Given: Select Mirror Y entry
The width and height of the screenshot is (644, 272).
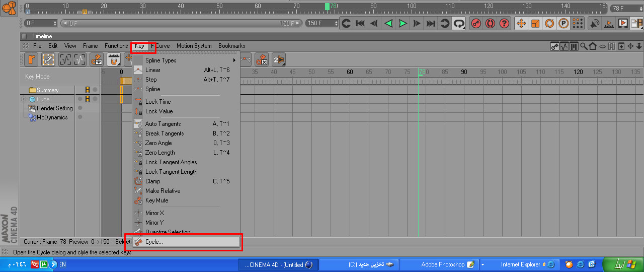Looking at the screenshot, I should coord(186,223).
